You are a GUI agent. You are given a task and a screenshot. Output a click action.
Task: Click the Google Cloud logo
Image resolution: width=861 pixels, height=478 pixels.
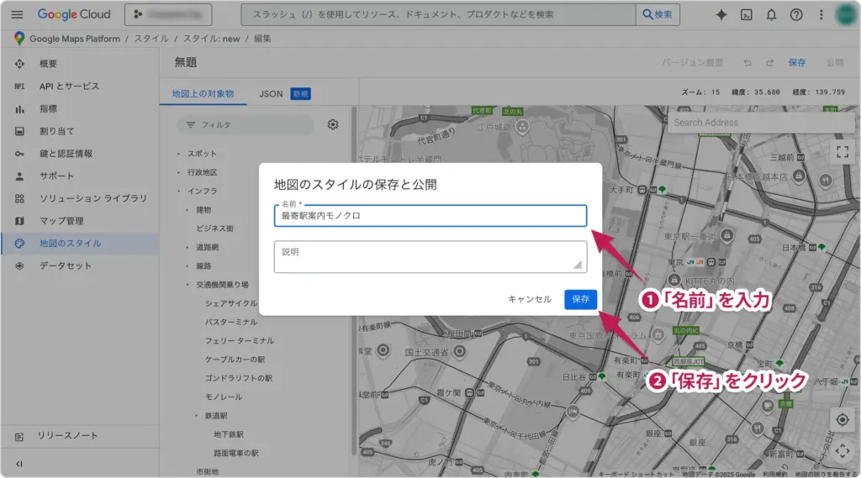[x=74, y=15]
